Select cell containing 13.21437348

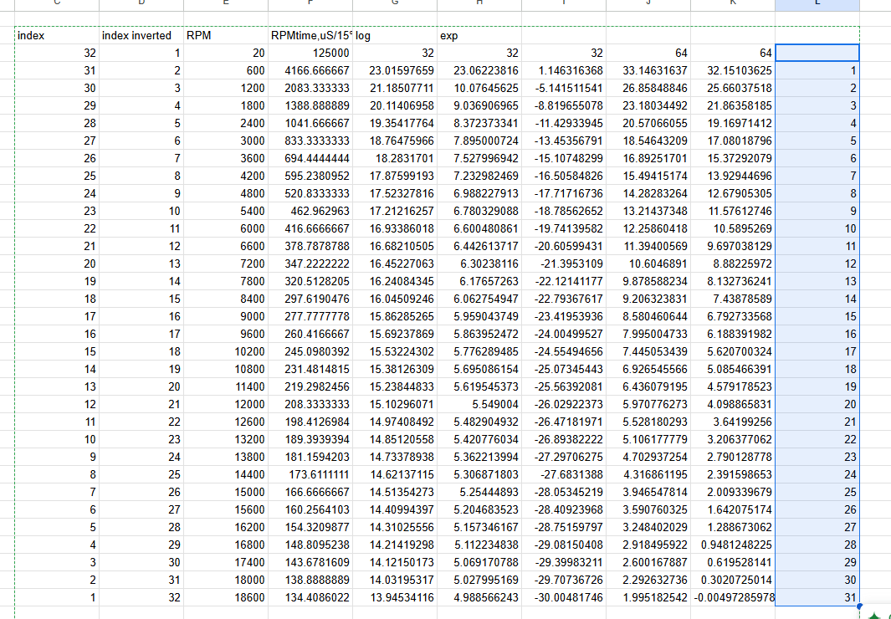[x=648, y=212]
